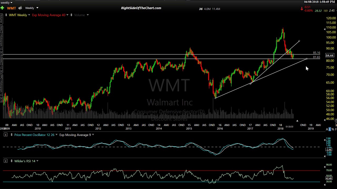
Task: Click the up-down arrows beside WMT Weekly
Action: click(6, 15)
